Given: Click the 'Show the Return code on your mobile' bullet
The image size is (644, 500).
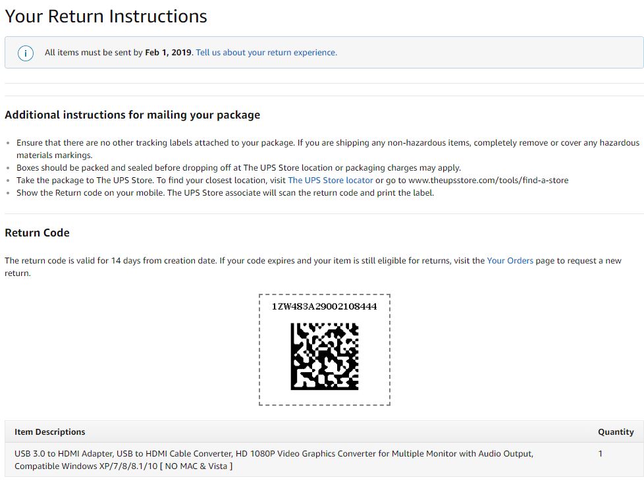Looking at the screenshot, I should pyautogui.click(x=225, y=192).
